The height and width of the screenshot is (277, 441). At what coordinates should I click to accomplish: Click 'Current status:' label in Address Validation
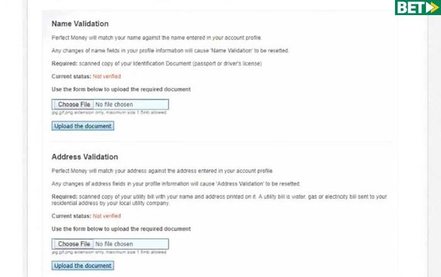[x=71, y=216]
